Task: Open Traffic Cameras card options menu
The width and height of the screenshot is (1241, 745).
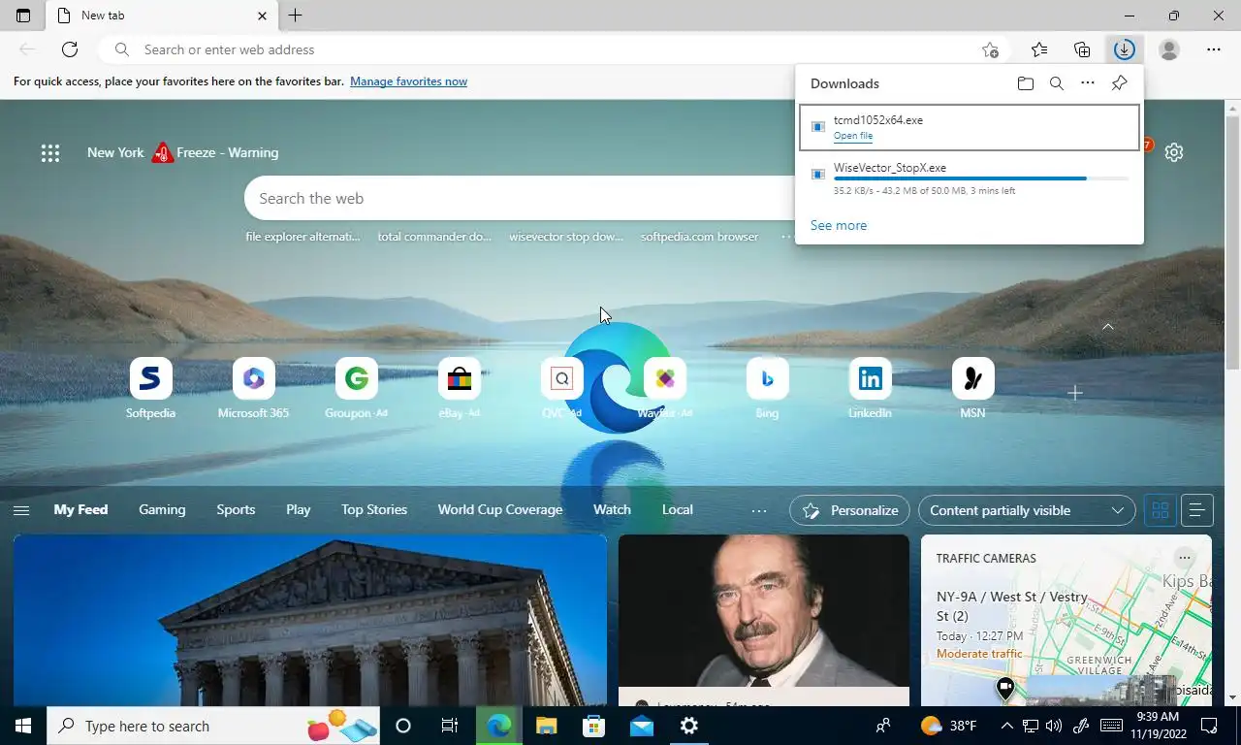Action: click(x=1184, y=558)
